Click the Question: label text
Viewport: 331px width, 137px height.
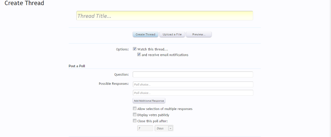pos(121,75)
